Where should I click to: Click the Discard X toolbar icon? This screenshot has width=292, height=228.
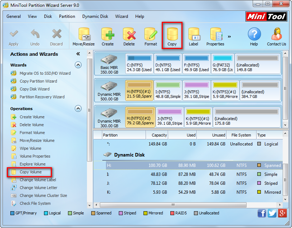tap(57, 34)
